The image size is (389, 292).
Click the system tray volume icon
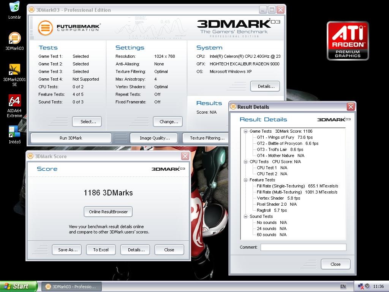pos(367,286)
